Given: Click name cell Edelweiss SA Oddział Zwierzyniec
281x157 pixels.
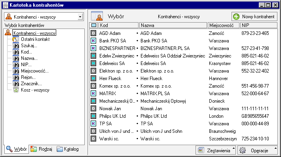Looking at the screenshot, I should 173,56.
